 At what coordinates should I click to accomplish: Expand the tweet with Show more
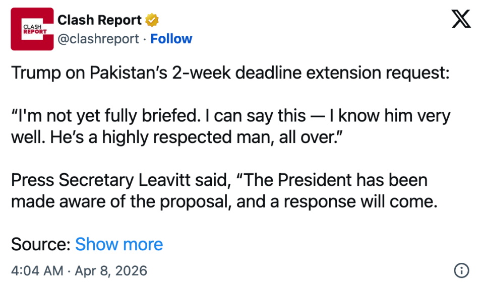pyautogui.click(x=119, y=244)
